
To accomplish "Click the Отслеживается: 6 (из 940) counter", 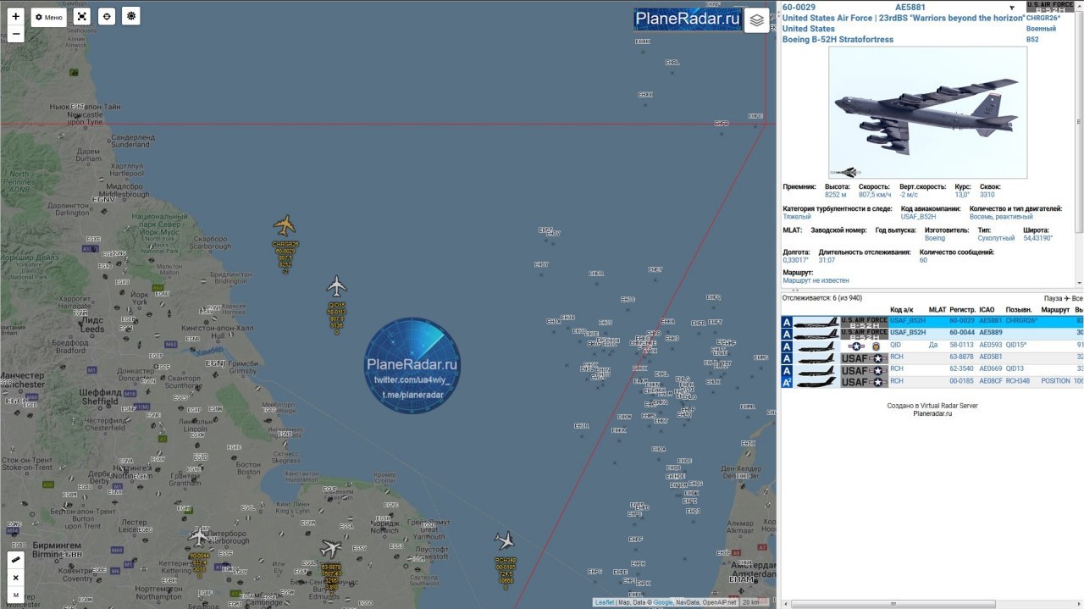I will pyautogui.click(x=821, y=298).
